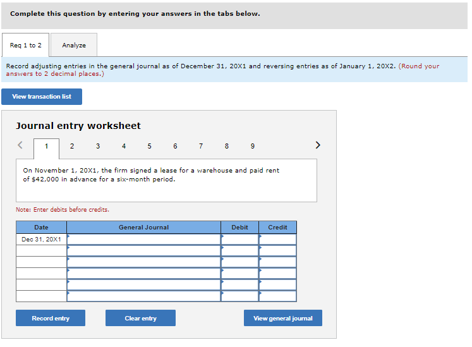Go to journal entry tab 2
The height and width of the screenshot is (347, 472).
click(x=72, y=147)
